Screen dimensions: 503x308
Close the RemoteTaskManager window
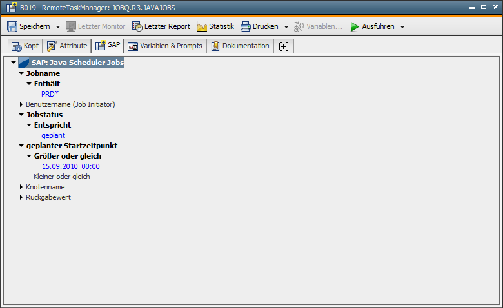[496, 6]
